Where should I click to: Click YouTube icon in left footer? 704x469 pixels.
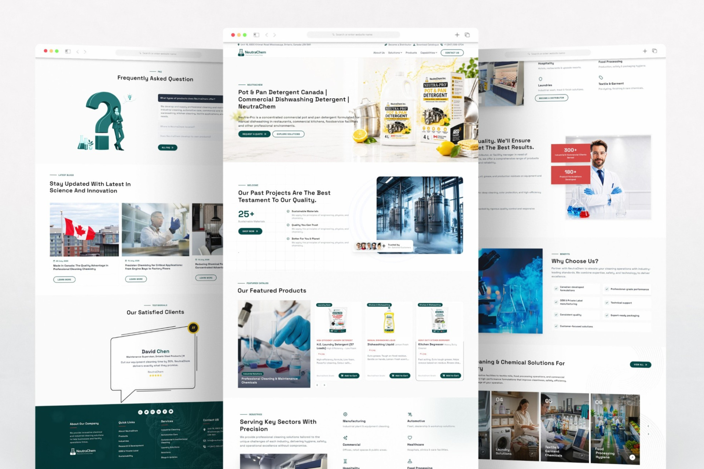tap(171, 411)
